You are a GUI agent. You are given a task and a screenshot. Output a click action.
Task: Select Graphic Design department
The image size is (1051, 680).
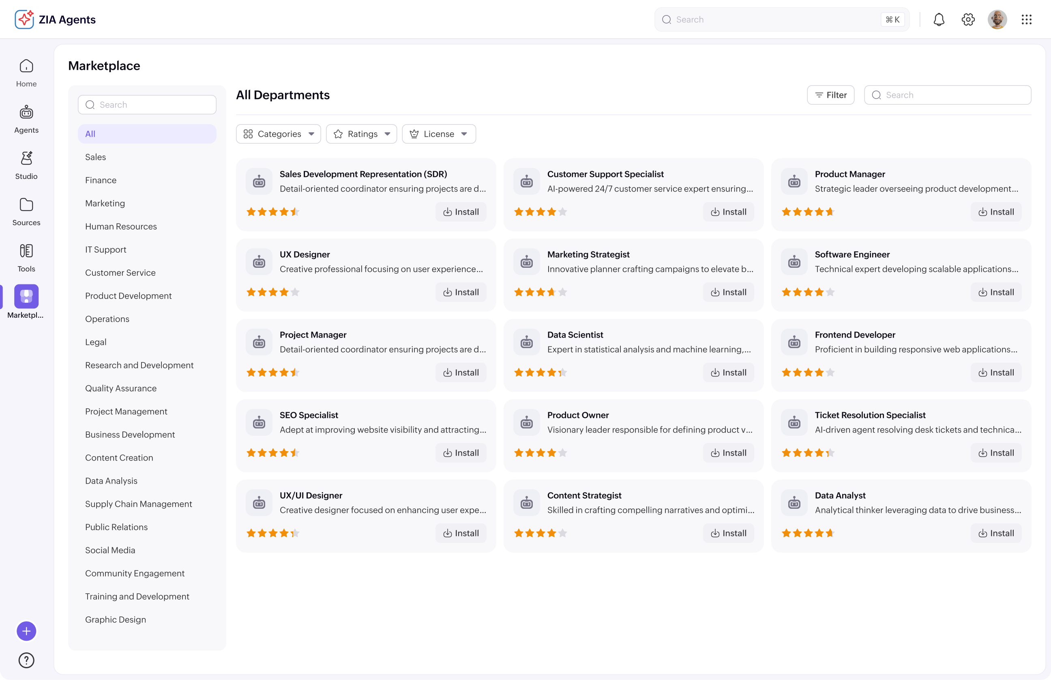click(147, 620)
